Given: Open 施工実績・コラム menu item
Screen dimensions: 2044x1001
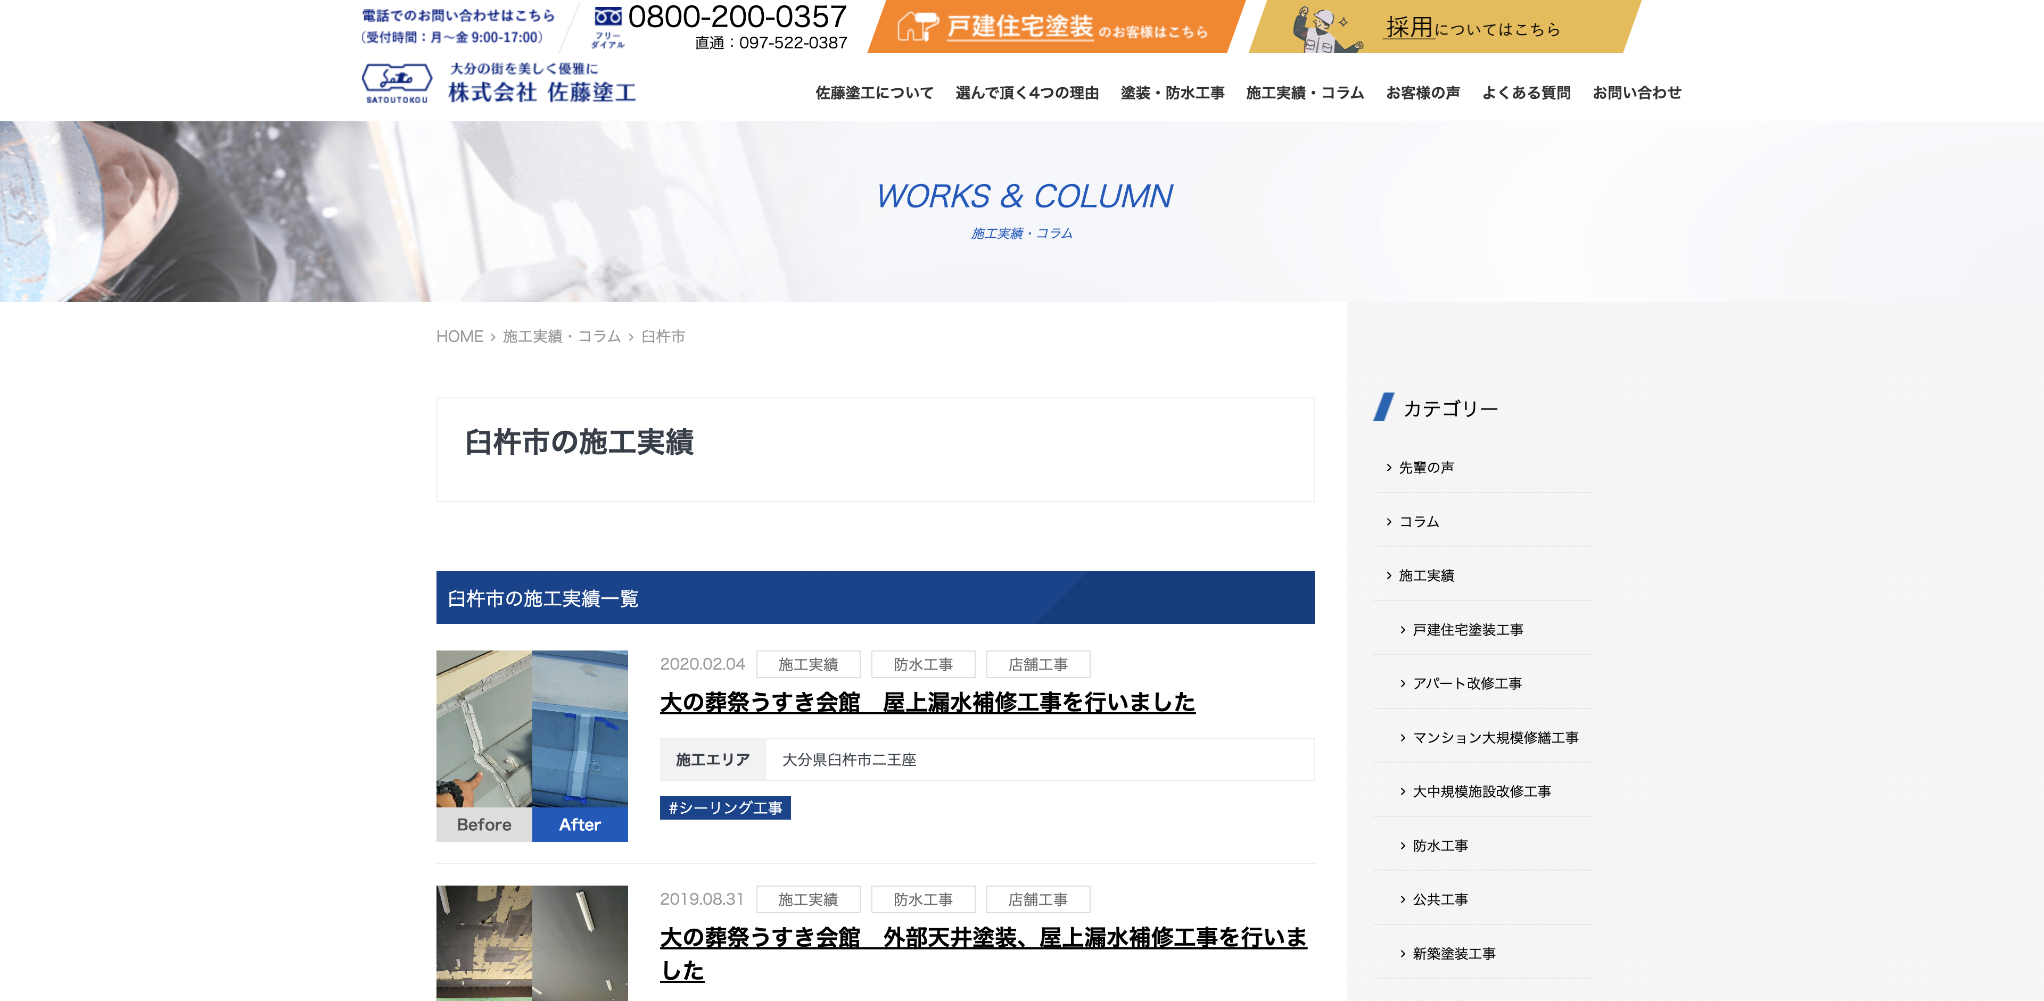Looking at the screenshot, I should 1305,93.
